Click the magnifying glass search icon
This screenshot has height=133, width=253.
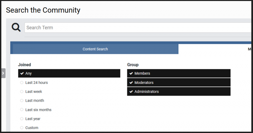tap(16, 27)
